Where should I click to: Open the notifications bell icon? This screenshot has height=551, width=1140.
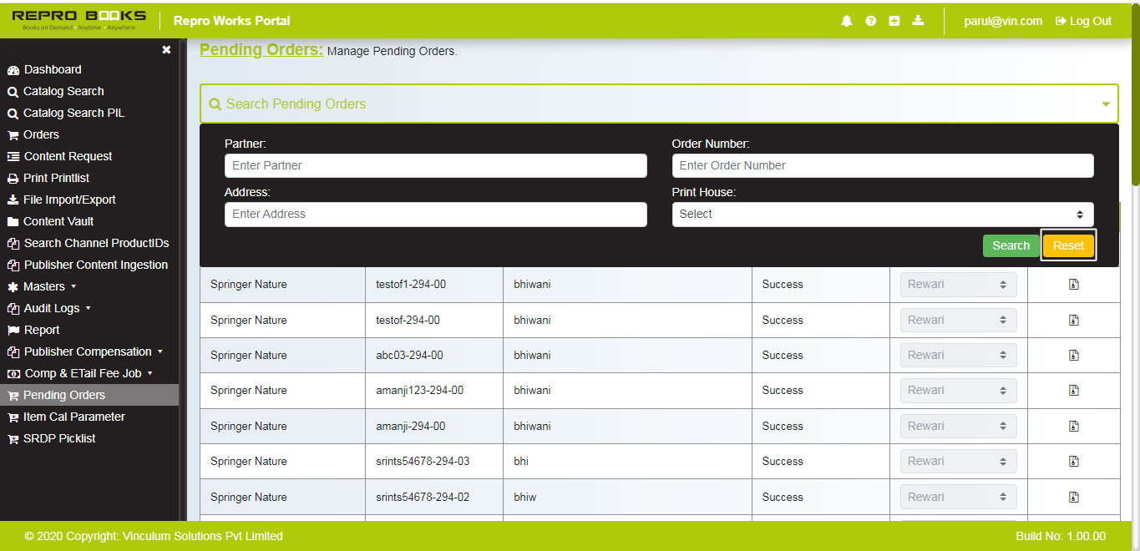[846, 21]
